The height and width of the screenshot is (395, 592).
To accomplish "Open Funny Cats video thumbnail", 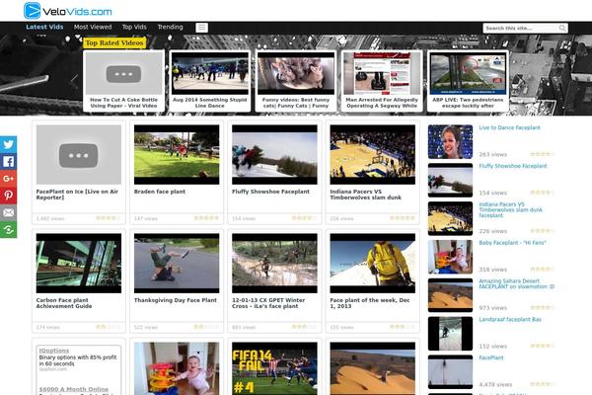I will (296, 73).
